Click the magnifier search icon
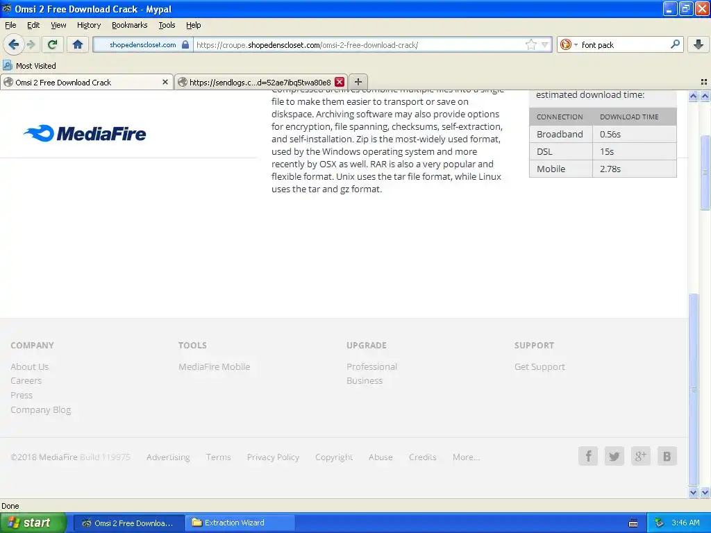This screenshot has width=711, height=533. (x=675, y=44)
